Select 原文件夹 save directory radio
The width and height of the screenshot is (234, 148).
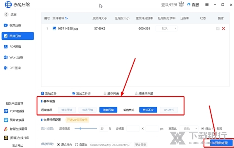pos(58,144)
